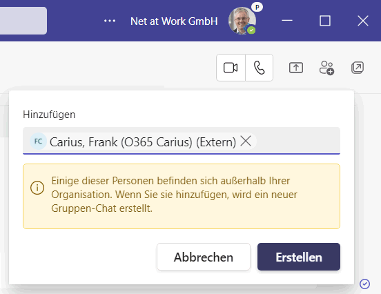Minimize the Teams window
This screenshot has height=294, width=381.
pos(287,21)
